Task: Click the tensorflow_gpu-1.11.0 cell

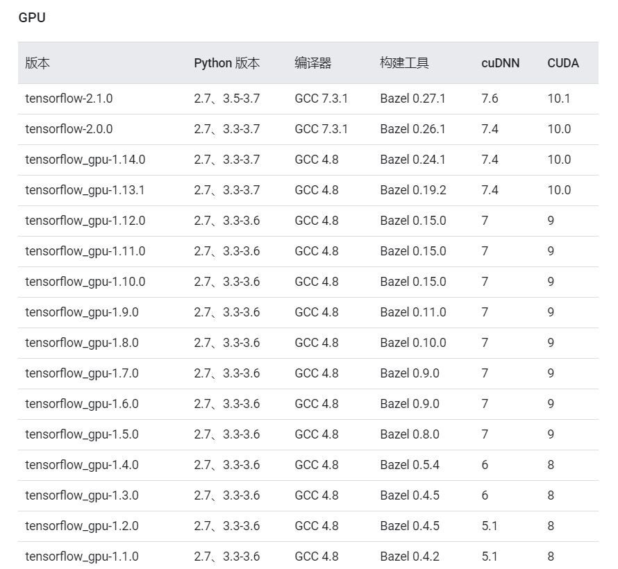Action: [x=85, y=251]
